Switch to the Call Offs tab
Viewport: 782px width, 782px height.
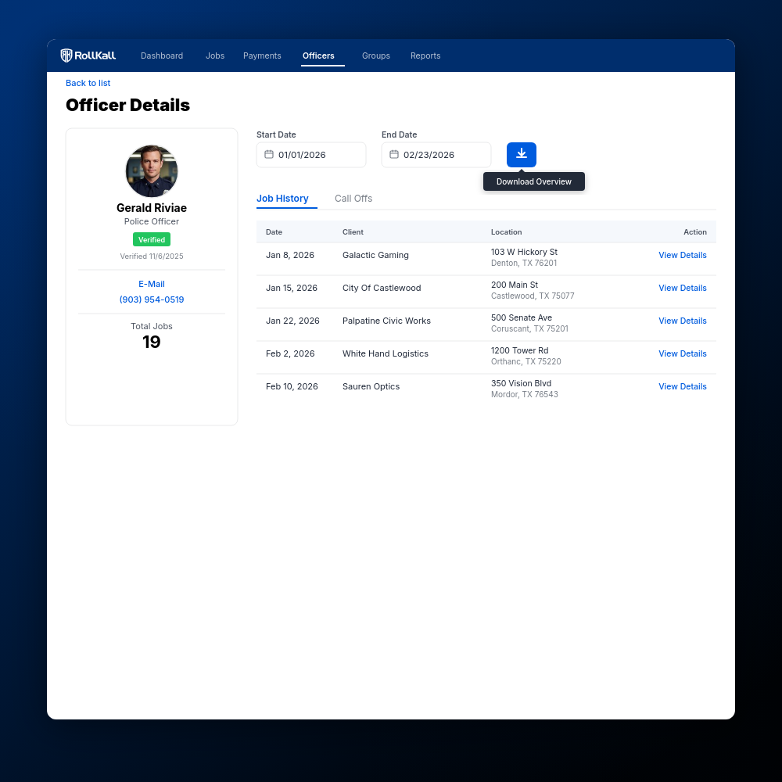click(x=353, y=199)
